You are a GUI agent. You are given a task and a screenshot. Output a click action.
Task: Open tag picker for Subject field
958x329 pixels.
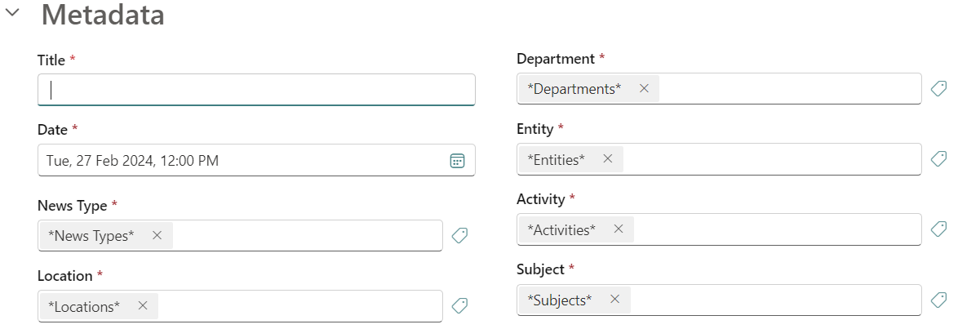click(x=938, y=300)
